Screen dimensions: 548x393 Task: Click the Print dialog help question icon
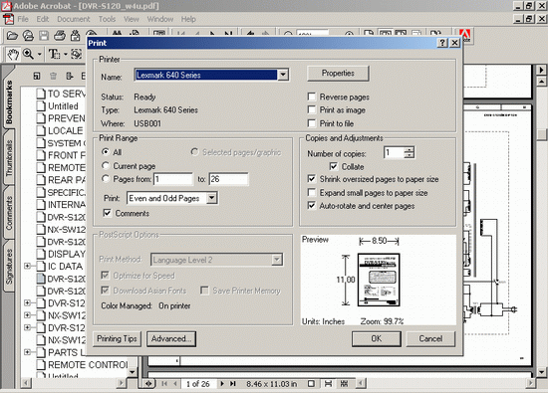click(x=442, y=43)
